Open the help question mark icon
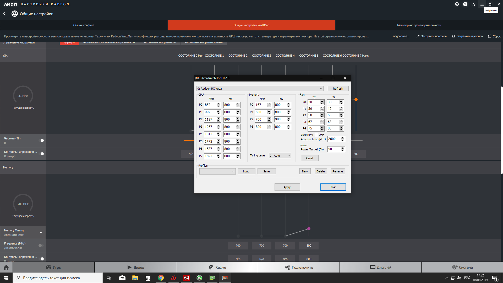 465,4
